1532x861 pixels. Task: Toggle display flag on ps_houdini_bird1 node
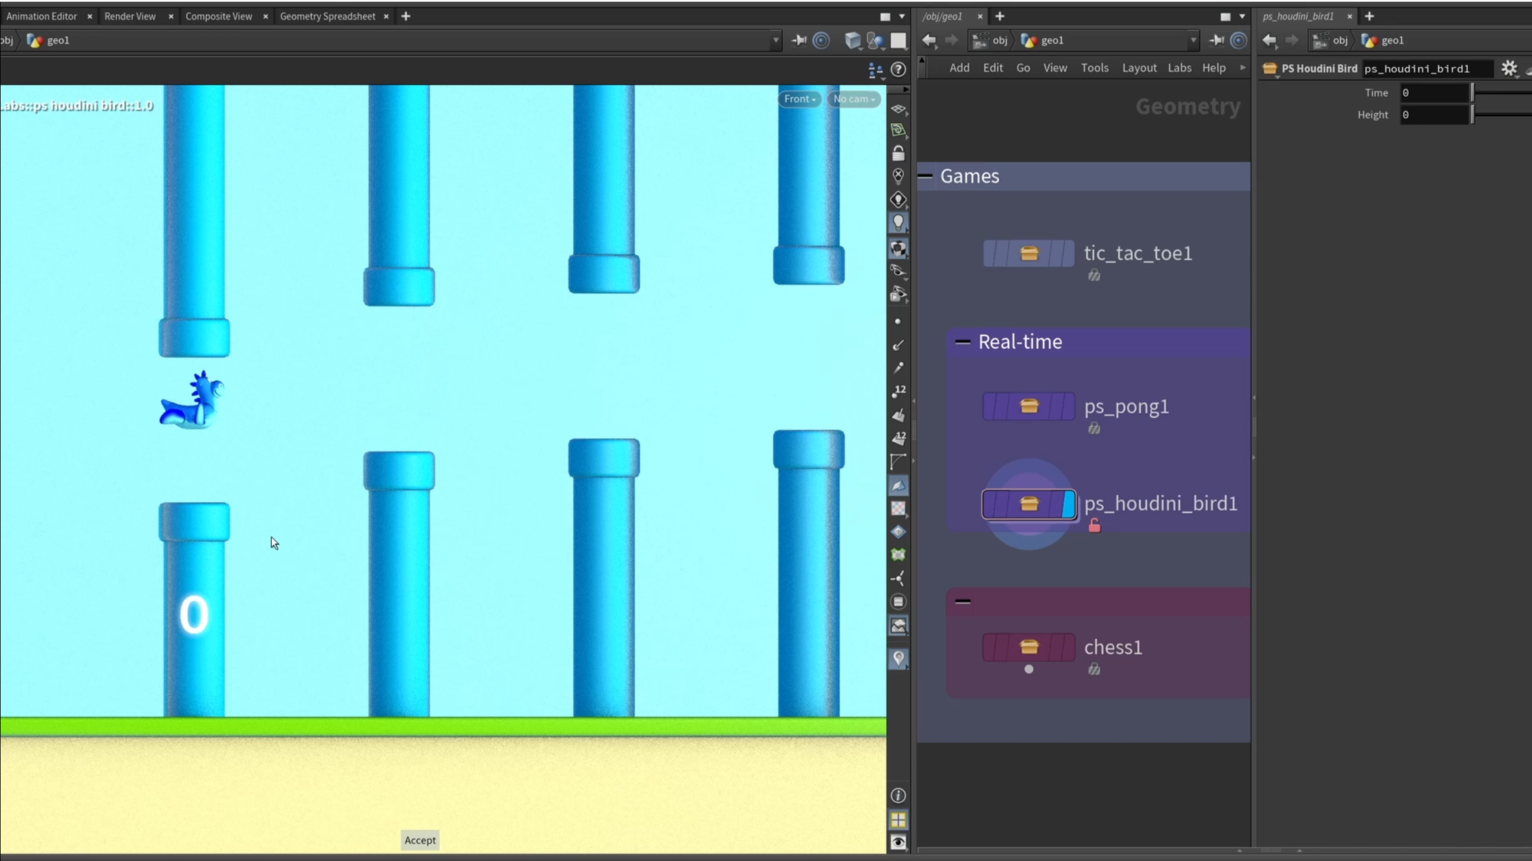tap(1068, 504)
